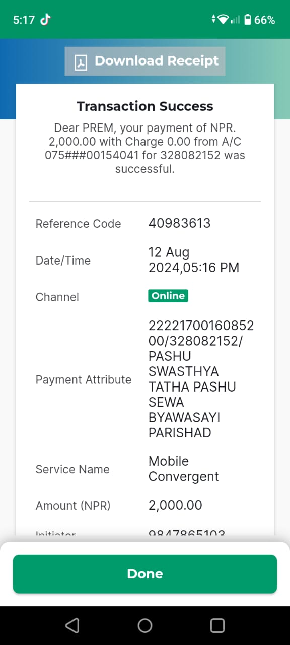Tap the data transfer arrows icon
Image resolution: width=290 pixels, height=645 pixels.
214,20
